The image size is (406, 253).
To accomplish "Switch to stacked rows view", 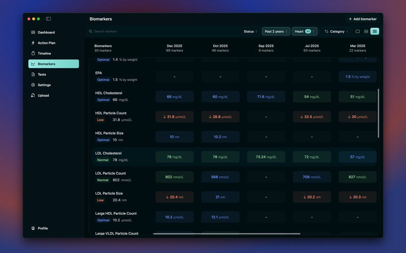I will [x=366, y=31].
